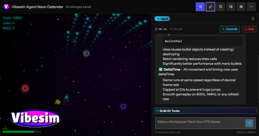Toggle the pencil edit mode button
Image resolution: width=259 pixels, height=136 pixels.
click(x=210, y=7)
